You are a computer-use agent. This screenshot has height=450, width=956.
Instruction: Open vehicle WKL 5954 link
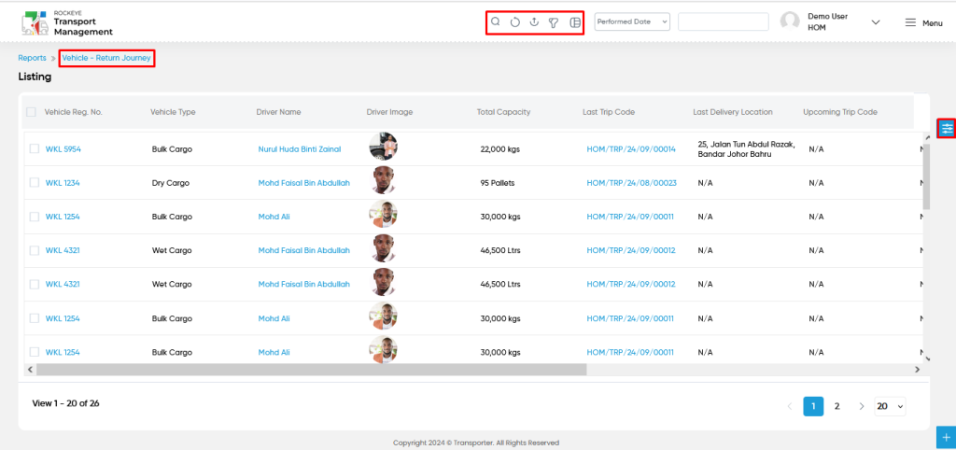pyautogui.click(x=63, y=148)
